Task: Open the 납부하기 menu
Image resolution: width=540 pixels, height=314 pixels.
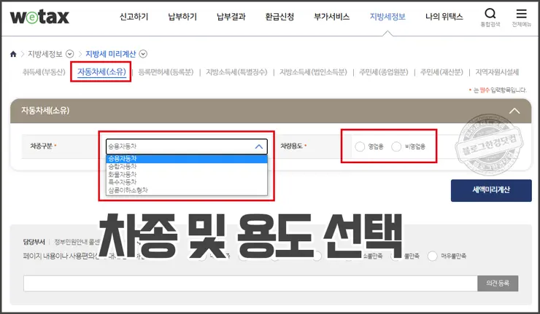Action: point(182,17)
